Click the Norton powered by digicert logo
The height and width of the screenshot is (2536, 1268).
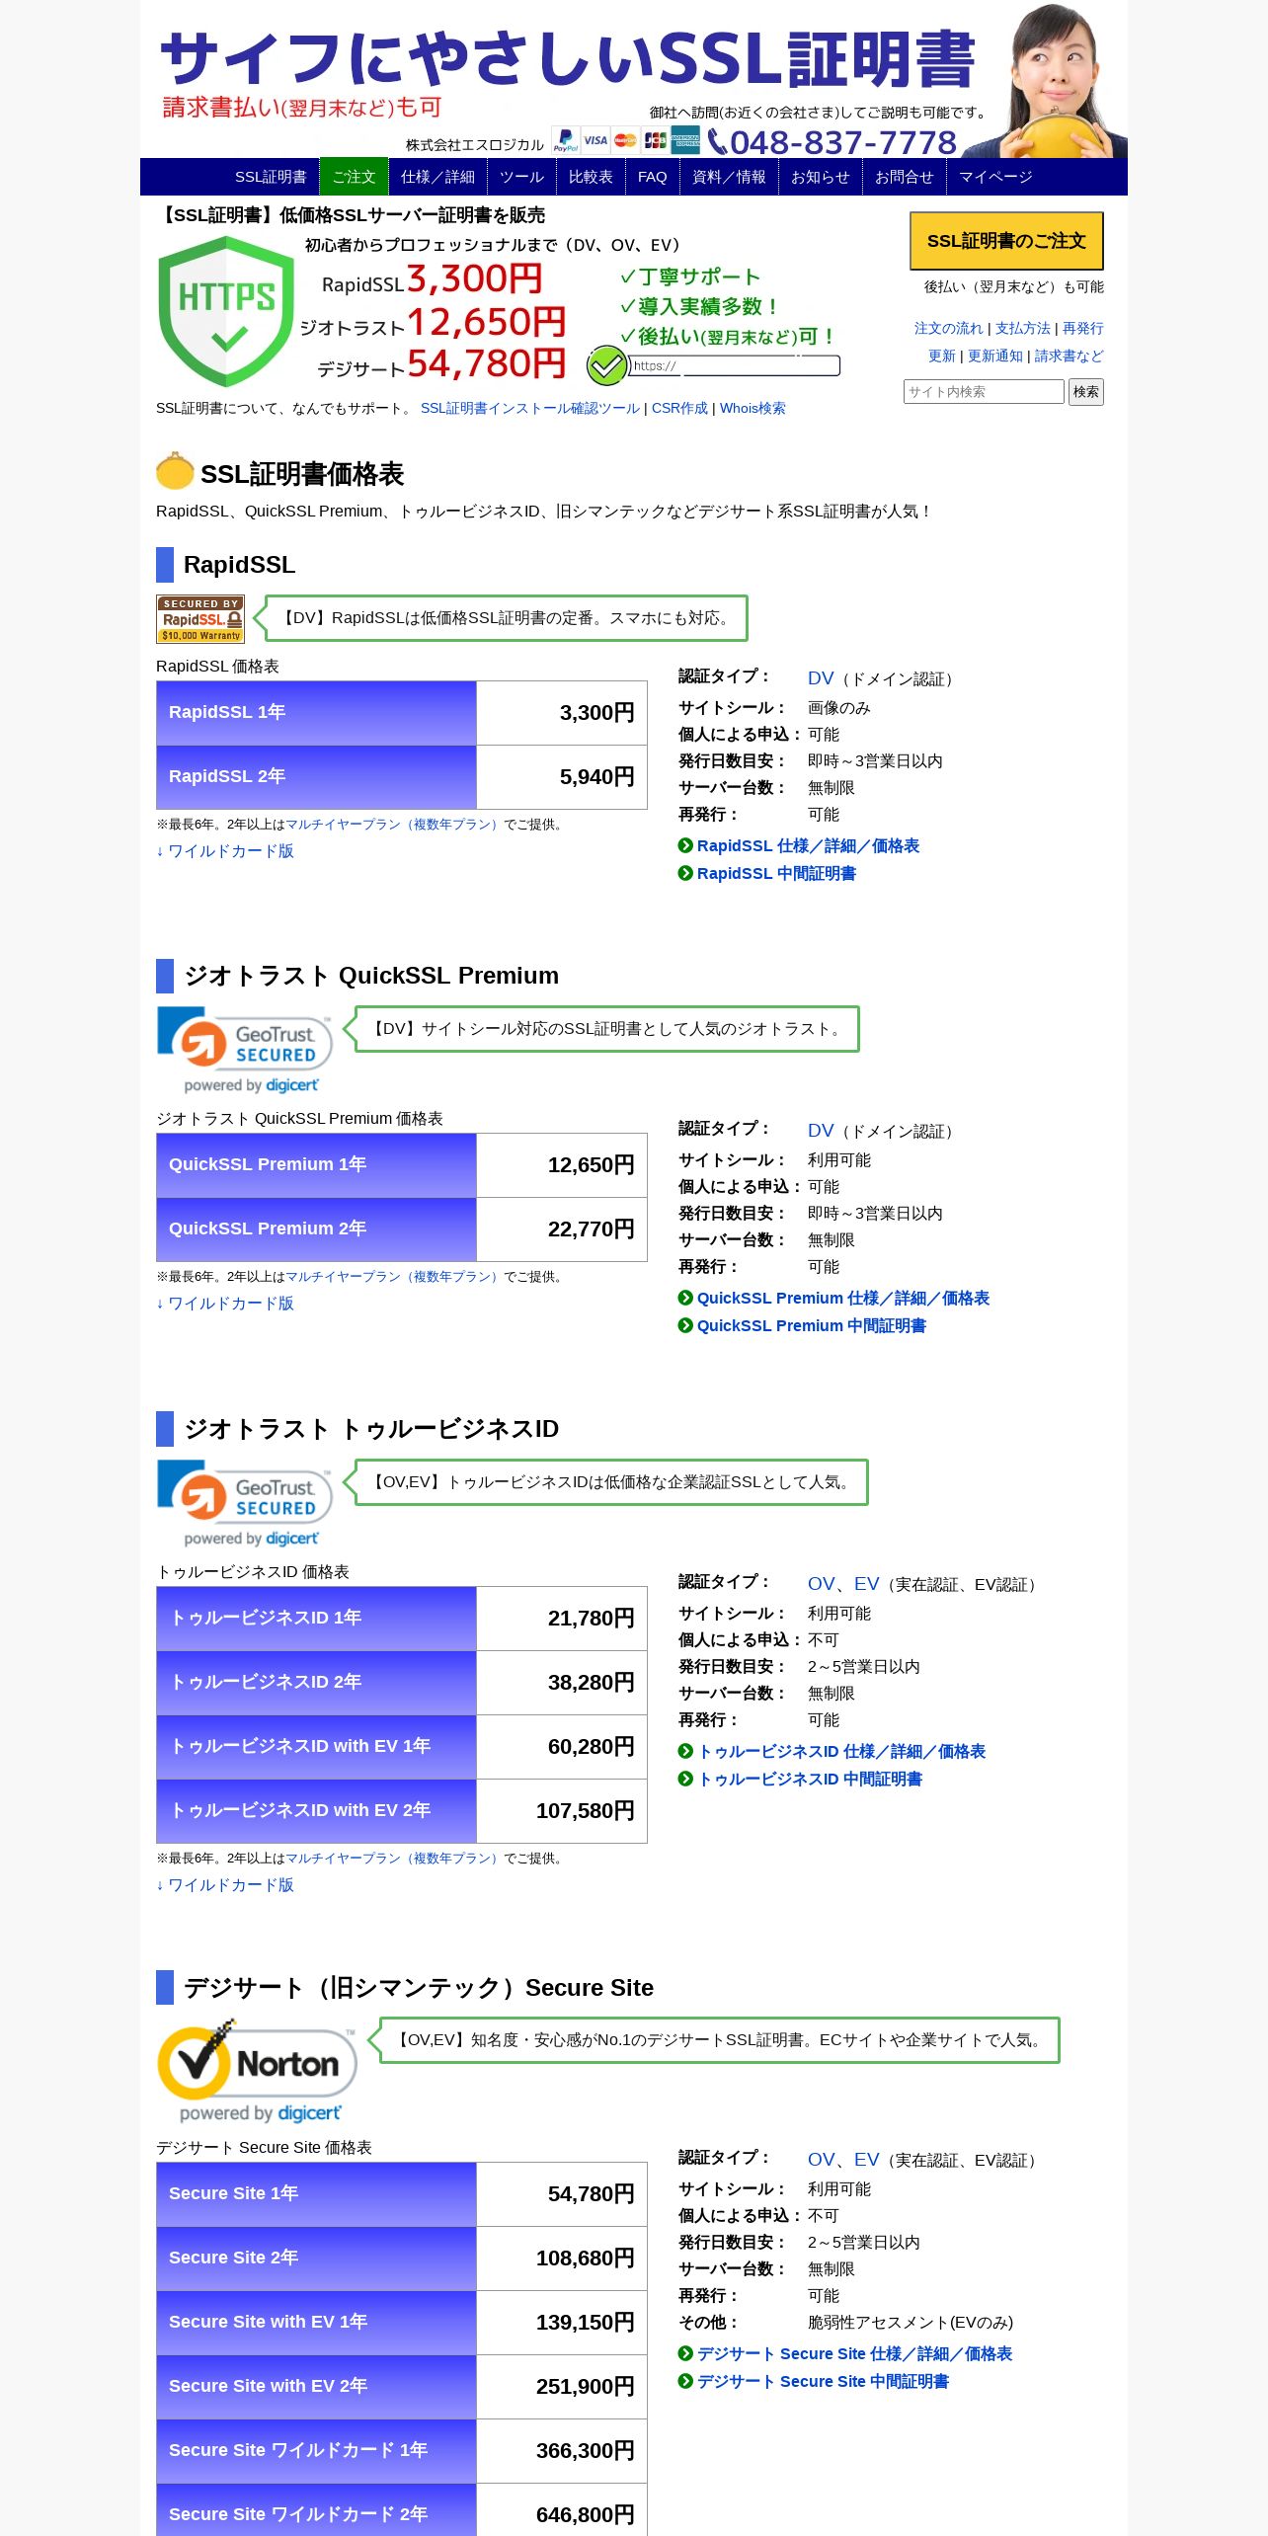(257, 2070)
